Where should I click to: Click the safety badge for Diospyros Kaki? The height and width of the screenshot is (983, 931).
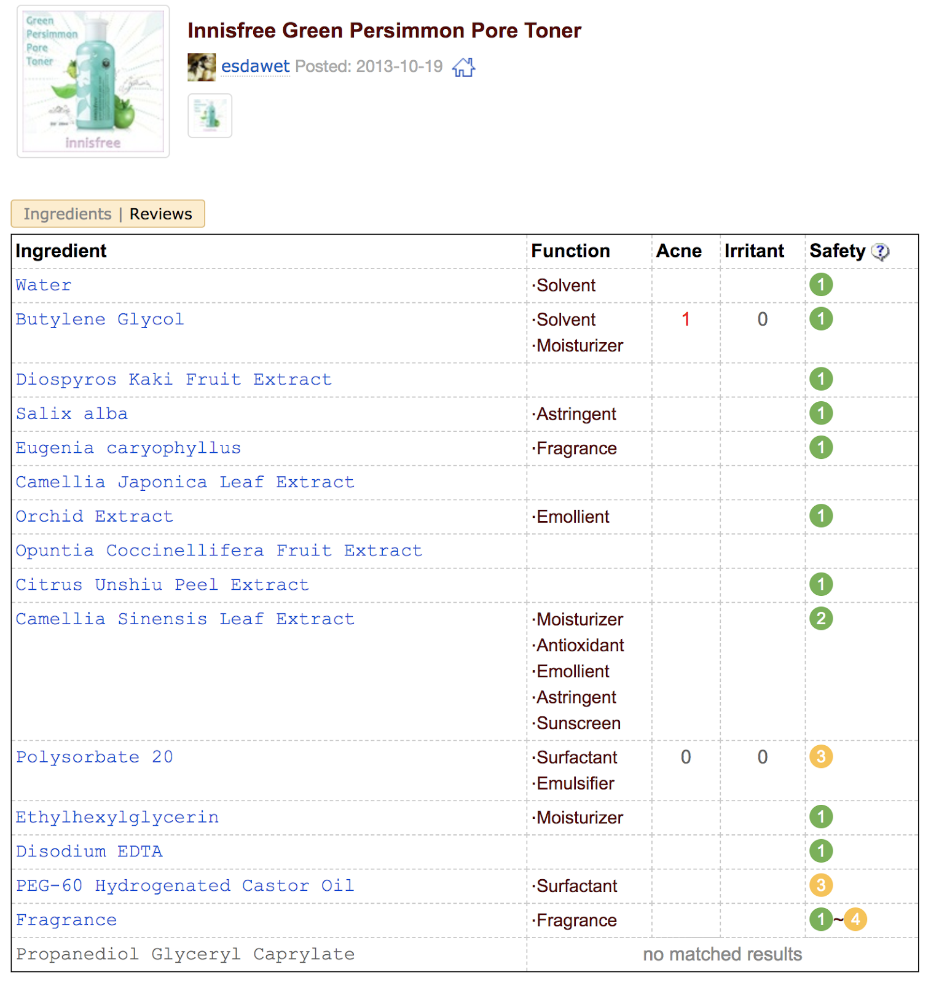(x=821, y=378)
